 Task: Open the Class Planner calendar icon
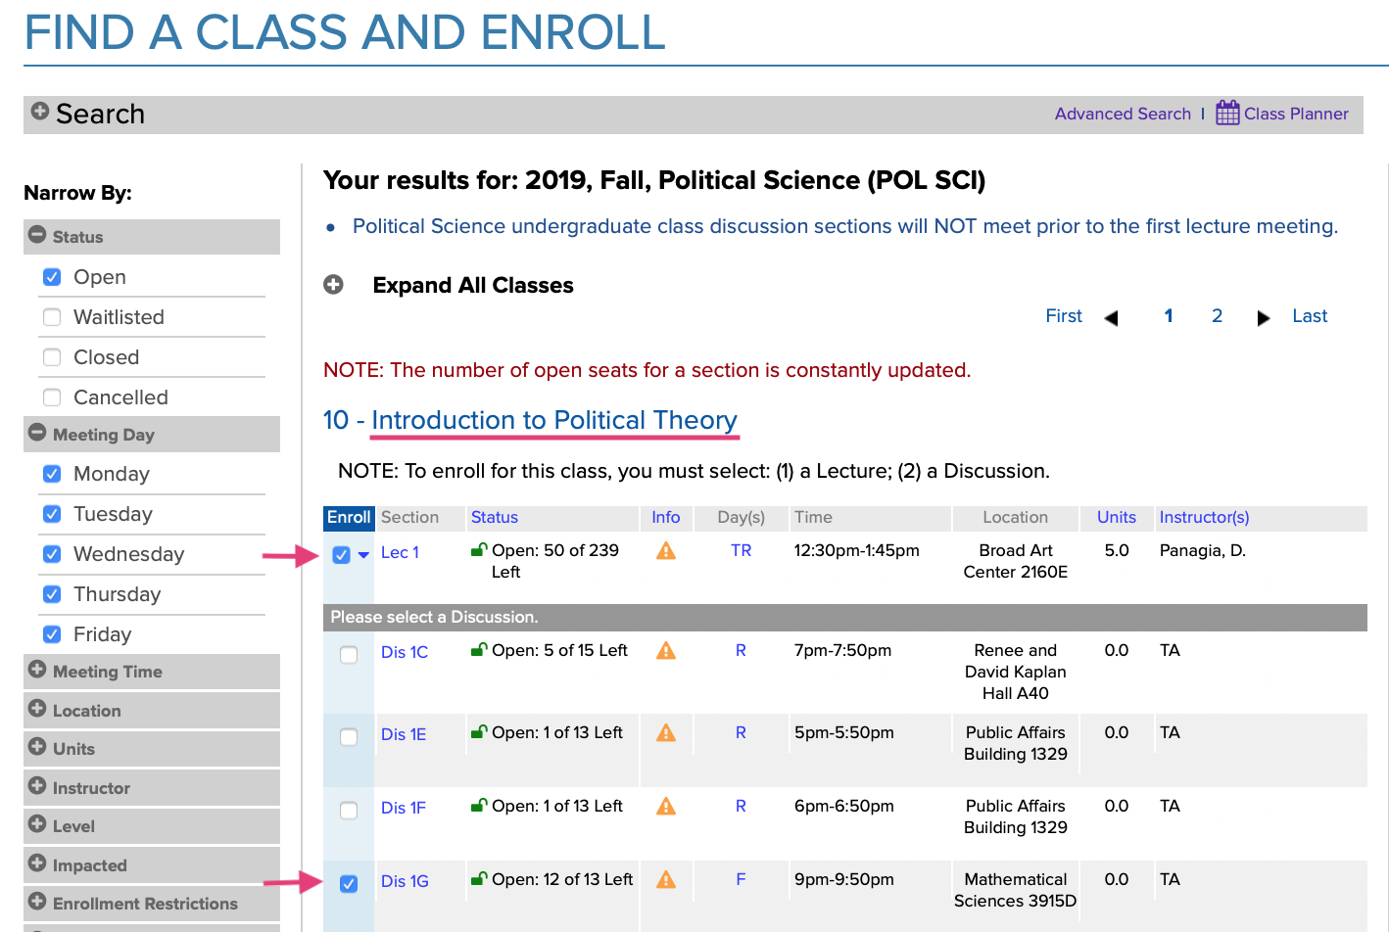click(x=1227, y=113)
